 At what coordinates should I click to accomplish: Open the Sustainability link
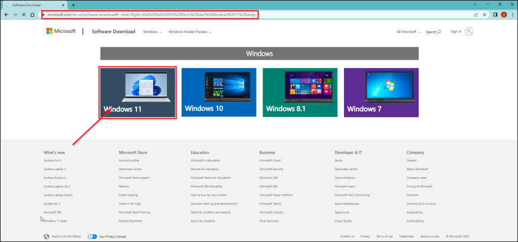point(415,221)
